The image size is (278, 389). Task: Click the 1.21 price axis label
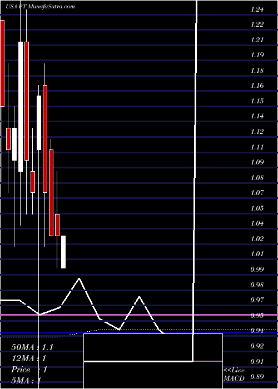257,40
